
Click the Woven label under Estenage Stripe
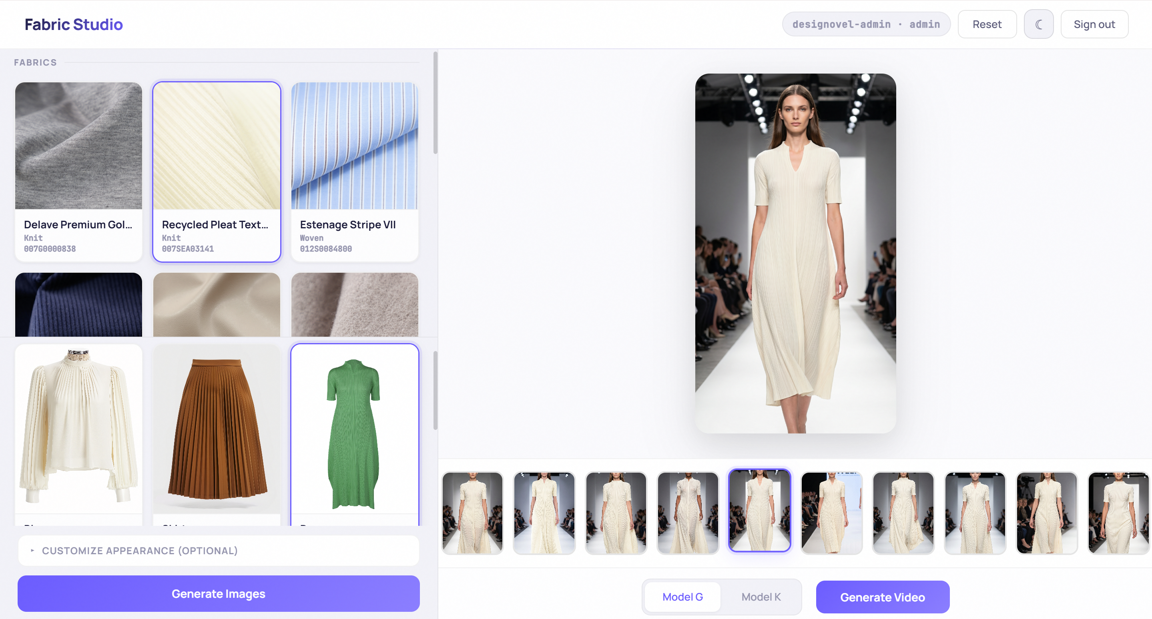coord(311,238)
